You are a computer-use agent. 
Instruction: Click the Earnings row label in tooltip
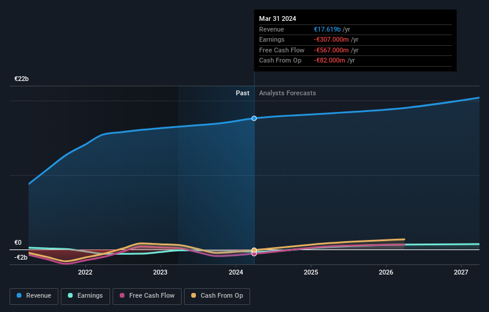(x=272, y=39)
